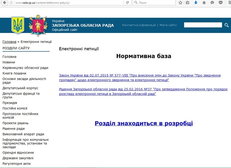The image size is (231, 168).
Task: Select 'Новини' in sidebar menu
Action: 9,62
